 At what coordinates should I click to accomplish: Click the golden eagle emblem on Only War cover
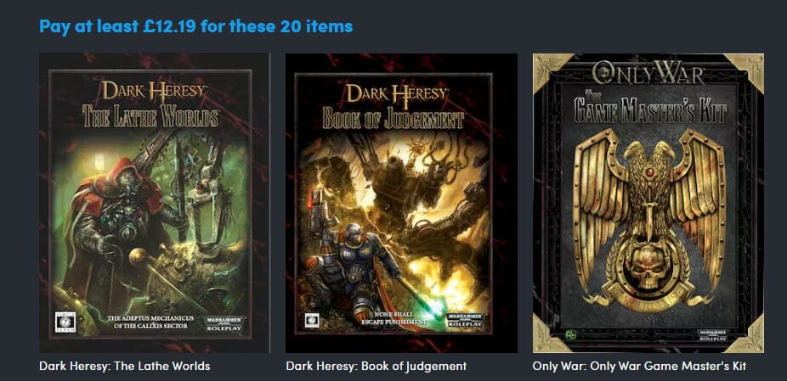coord(649,217)
